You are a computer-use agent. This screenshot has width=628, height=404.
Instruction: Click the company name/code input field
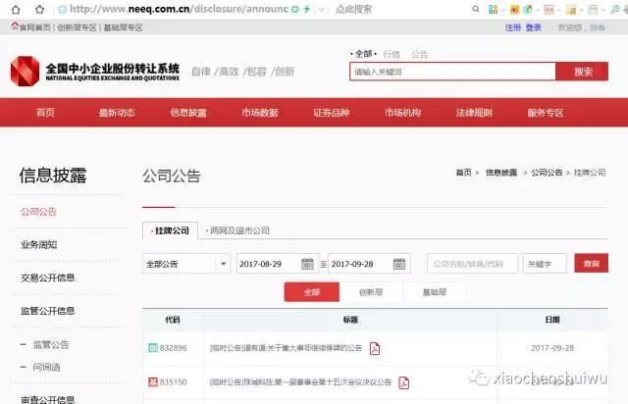(x=472, y=264)
